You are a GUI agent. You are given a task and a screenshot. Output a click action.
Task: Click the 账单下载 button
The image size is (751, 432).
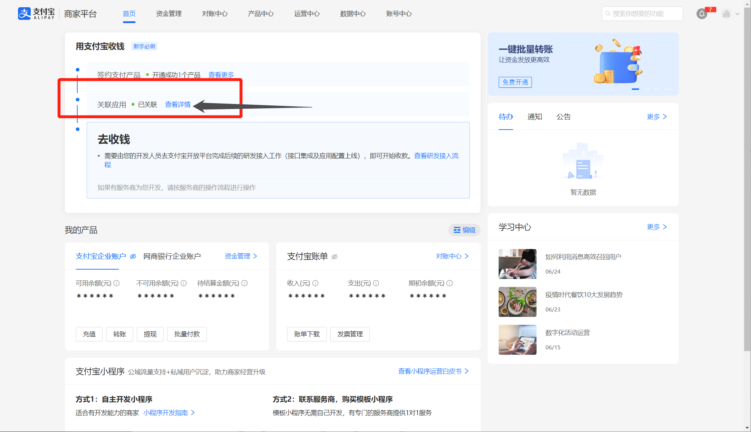[307, 334]
